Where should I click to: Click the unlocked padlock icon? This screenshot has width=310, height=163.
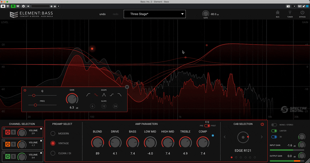pyautogui.click(x=304, y=6)
